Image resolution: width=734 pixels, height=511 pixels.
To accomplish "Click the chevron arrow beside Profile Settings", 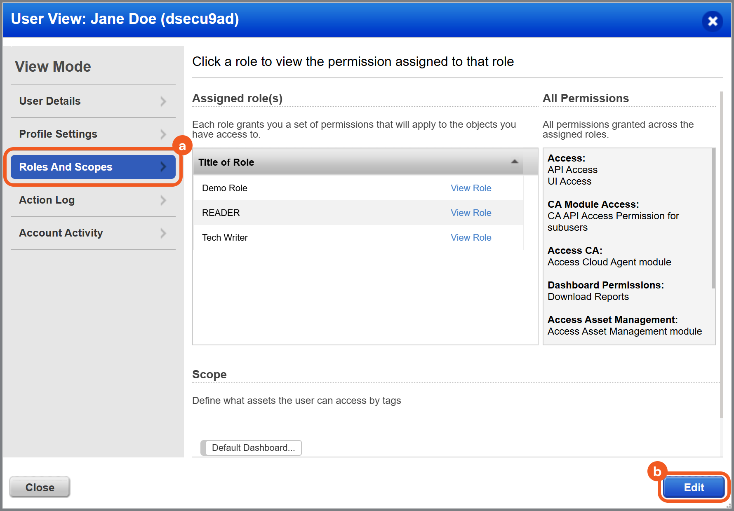I will click(163, 134).
